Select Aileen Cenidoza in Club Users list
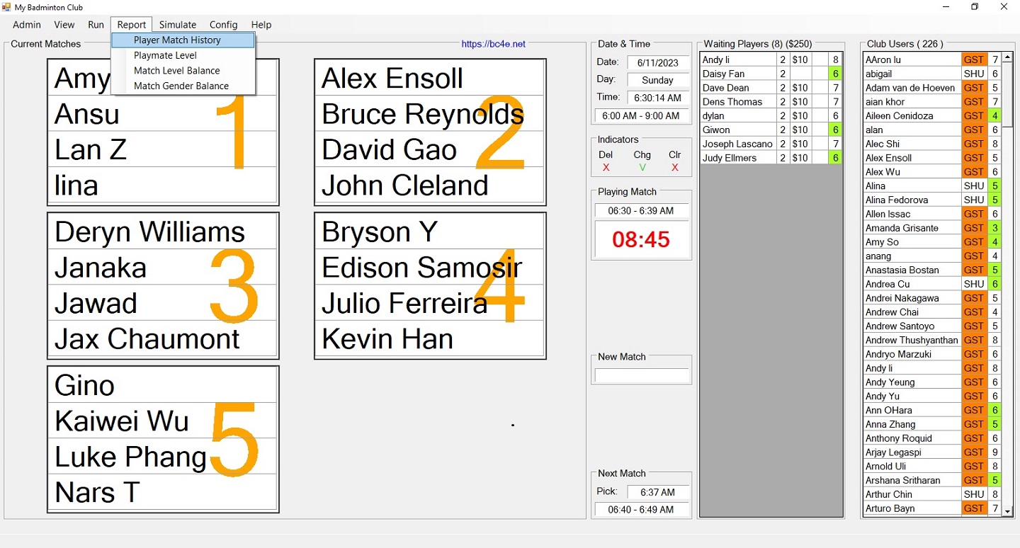The width and height of the screenshot is (1020, 548). [911, 115]
